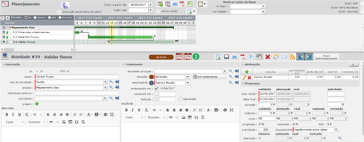The width and height of the screenshot is (364, 142).
Task: Delete the activity with the red X
Action: click(x=268, y=57)
